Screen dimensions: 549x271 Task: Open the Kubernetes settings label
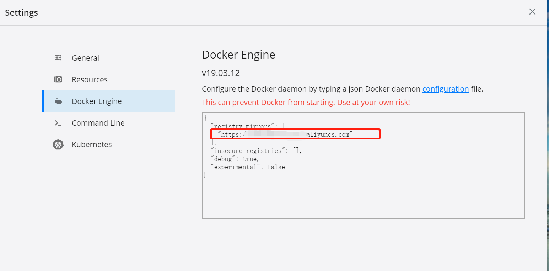92,145
